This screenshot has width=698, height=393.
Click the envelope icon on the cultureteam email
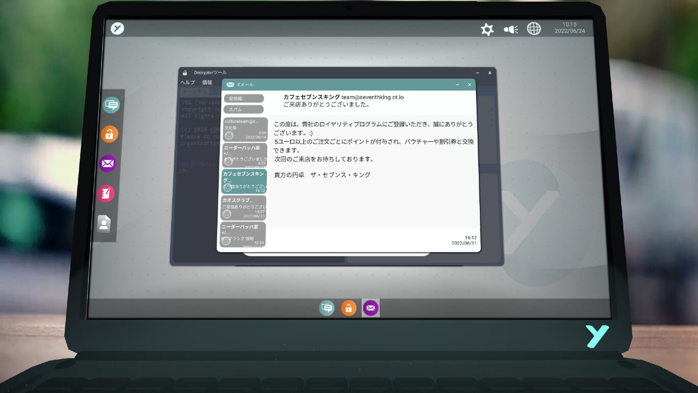pyautogui.click(x=229, y=136)
